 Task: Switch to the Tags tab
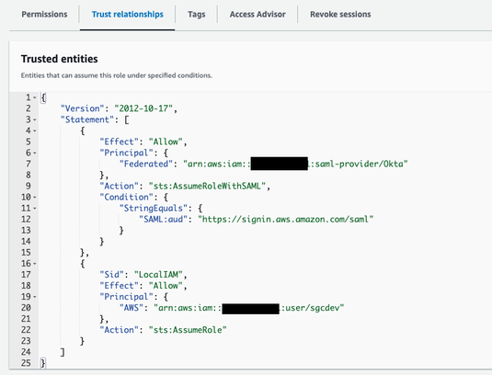(x=197, y=15)
